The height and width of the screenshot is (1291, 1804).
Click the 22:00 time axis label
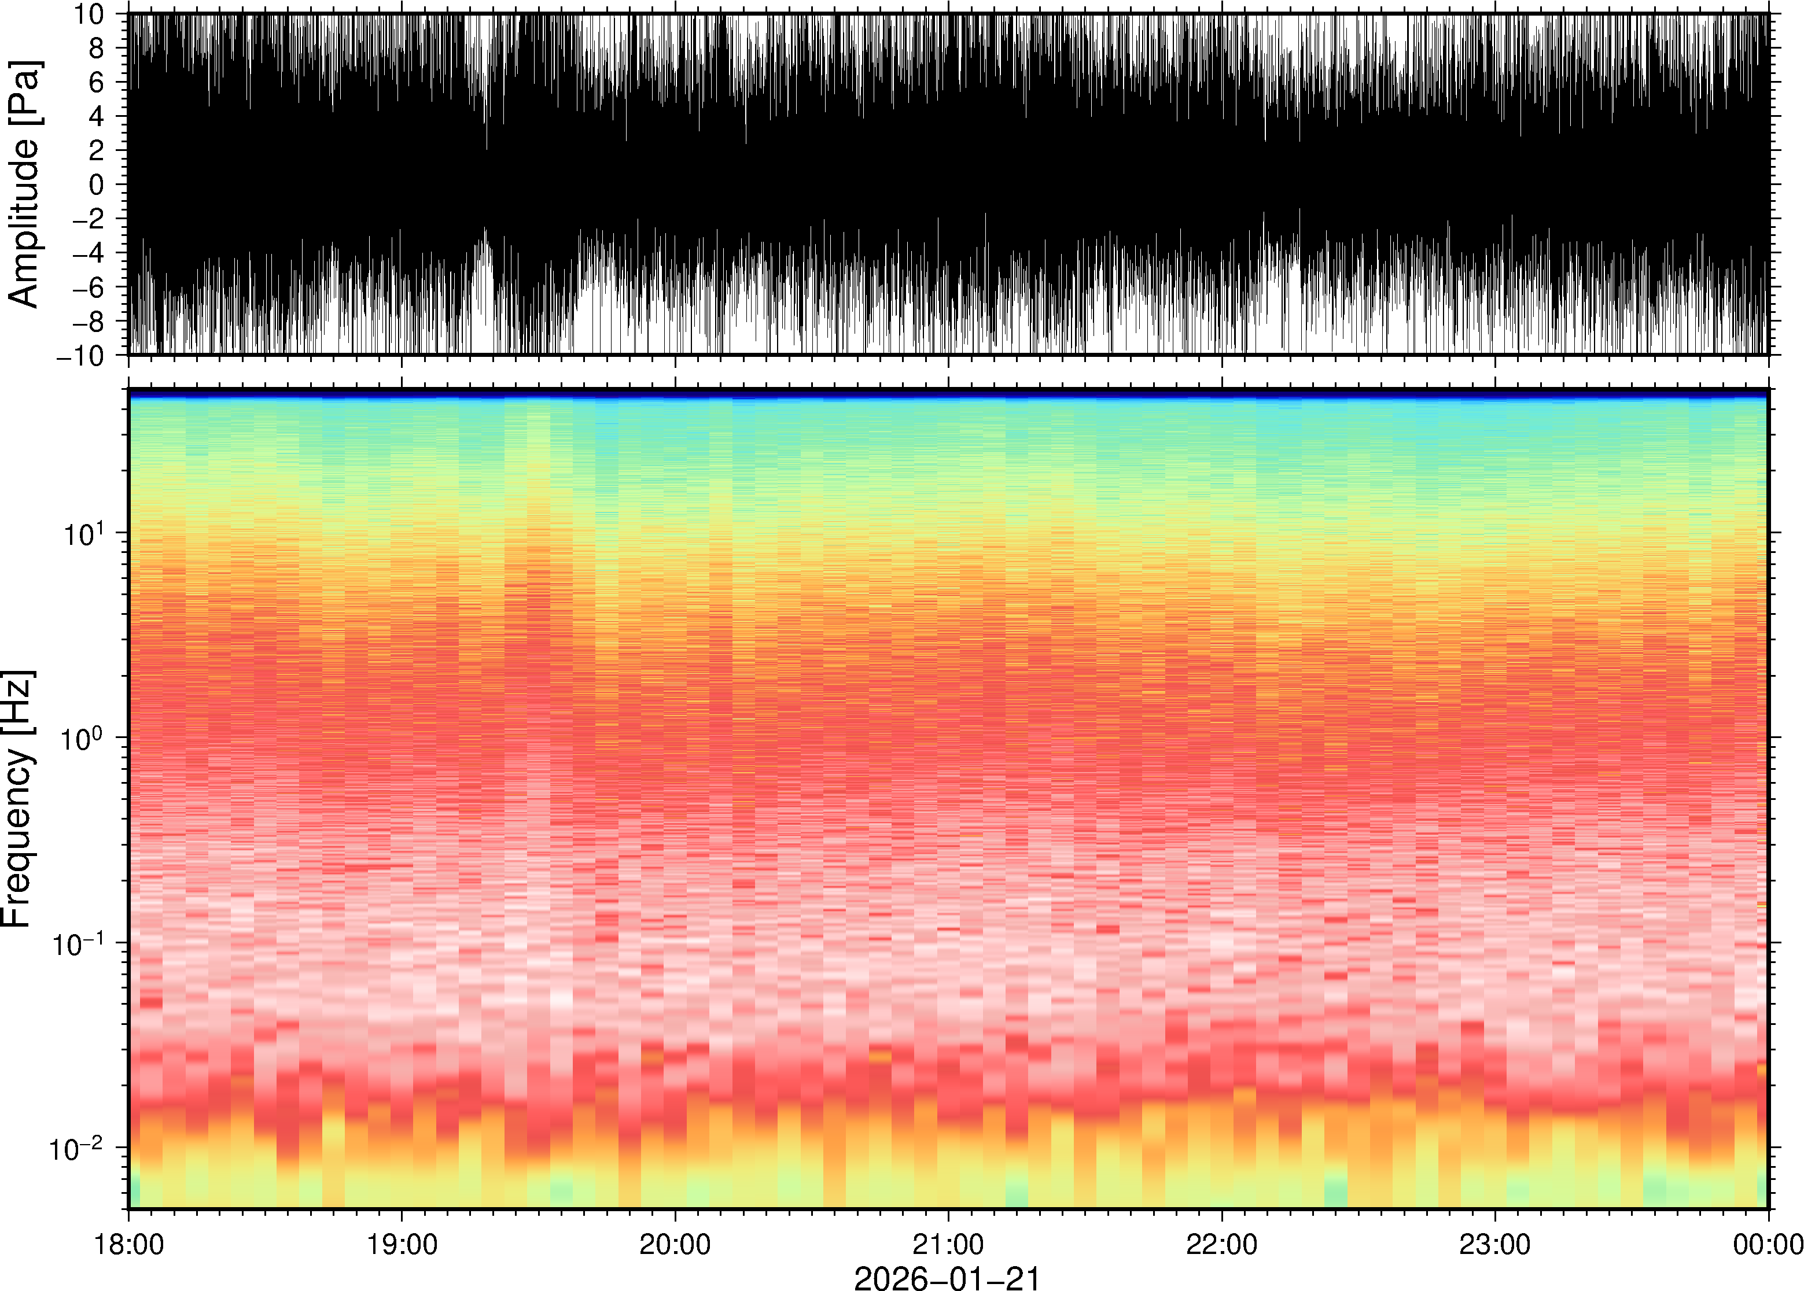tap(1221, 1244)
